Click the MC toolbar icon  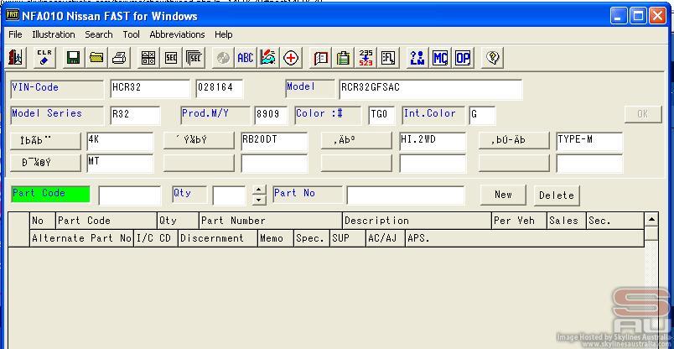pos(440,57)
